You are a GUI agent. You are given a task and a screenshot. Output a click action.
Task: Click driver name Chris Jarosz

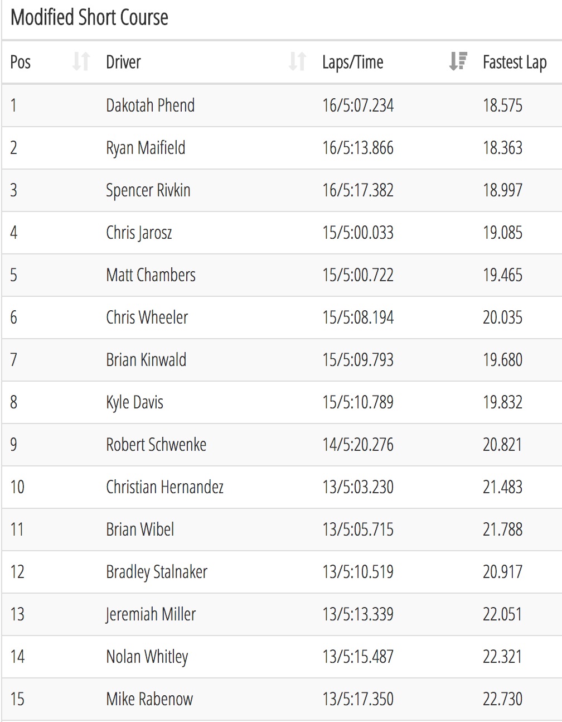tap(139, 233)
